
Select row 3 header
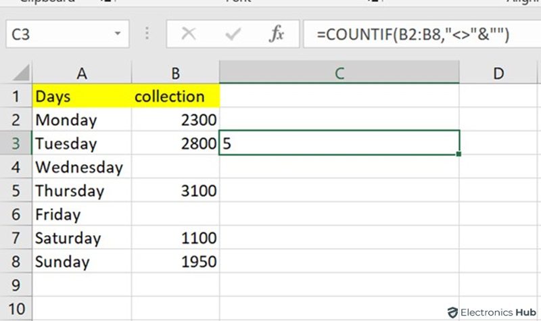[x=16, y=143]
